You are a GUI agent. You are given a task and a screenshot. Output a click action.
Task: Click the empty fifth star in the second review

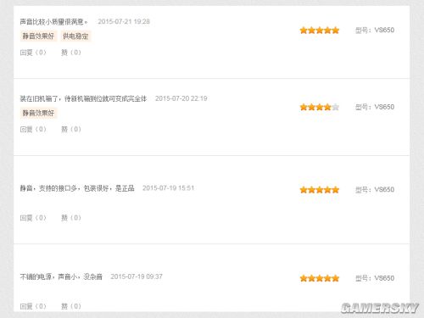point(336,107)
